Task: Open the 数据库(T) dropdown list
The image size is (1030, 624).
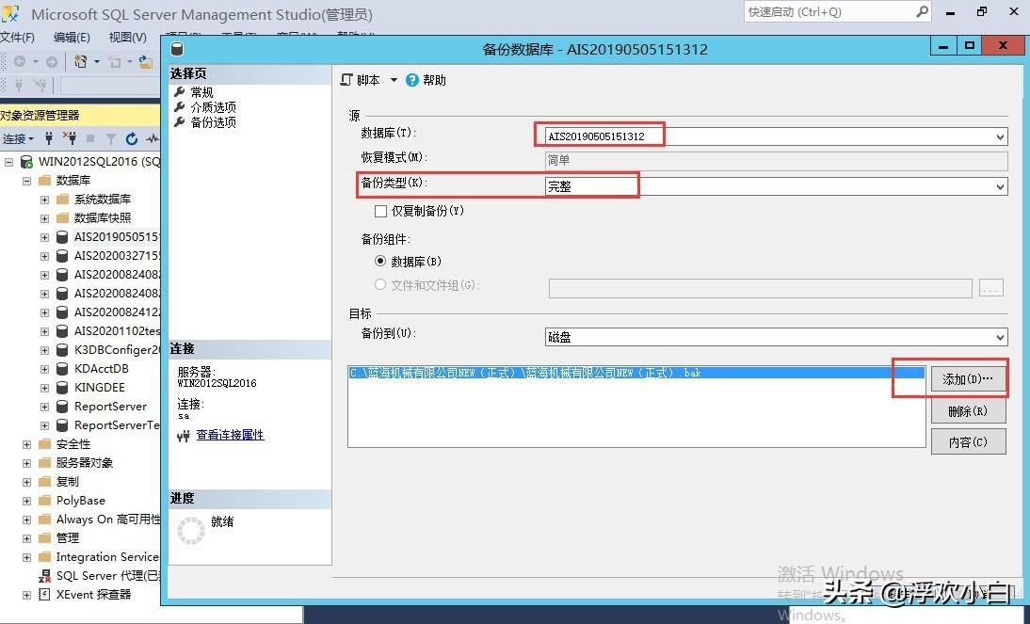Action: (1000, 136)
